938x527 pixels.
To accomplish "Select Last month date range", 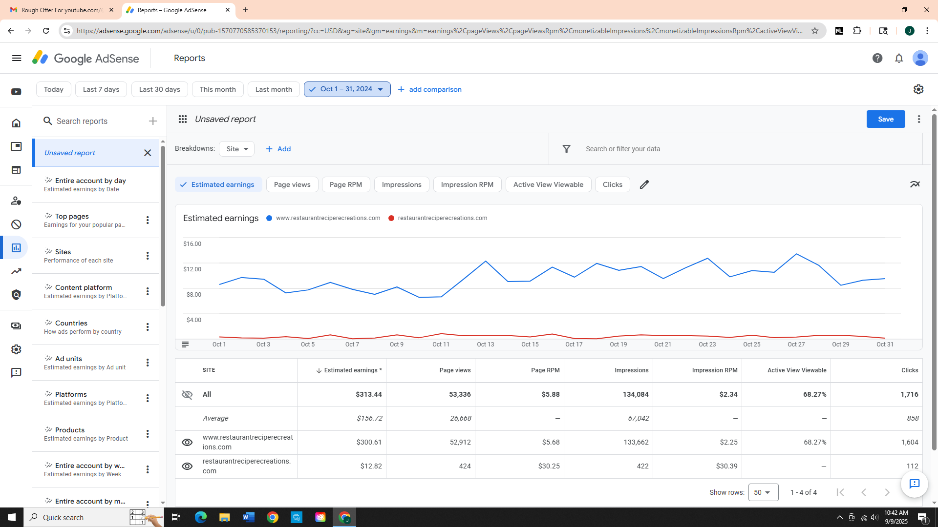I will click(x=274, y=89).
